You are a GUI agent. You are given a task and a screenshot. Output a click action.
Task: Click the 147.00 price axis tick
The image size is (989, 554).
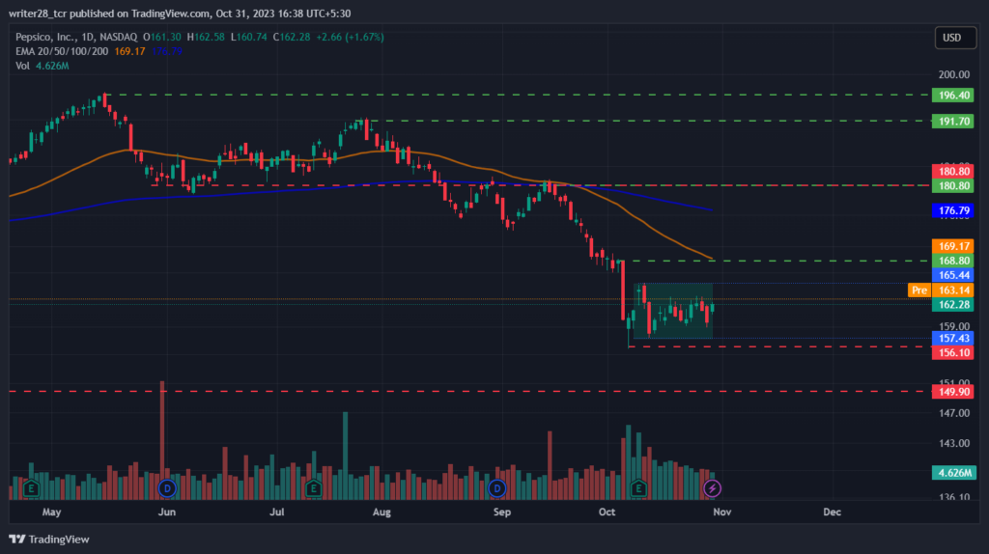coord(953,413)
